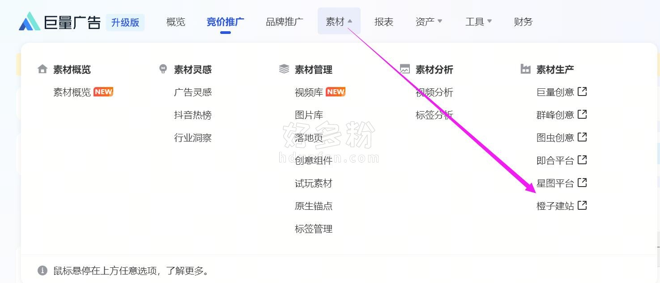
Task: Open 素材概览 link under 素材概览
Action: click(x=72, y=92)
